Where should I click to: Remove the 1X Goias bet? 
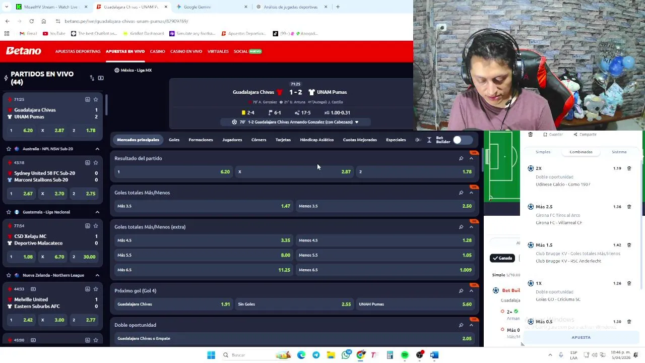click(629, 283)
